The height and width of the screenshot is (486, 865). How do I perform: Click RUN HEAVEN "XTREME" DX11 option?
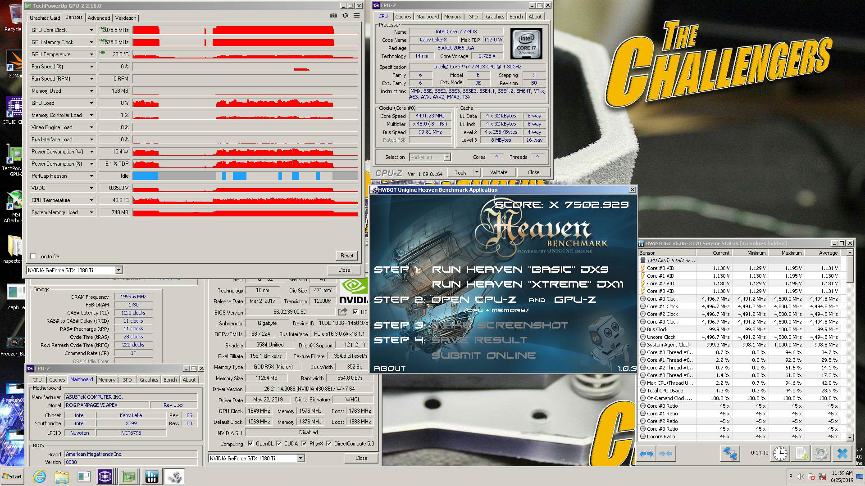pyautogui.click(x=528, y=284)
